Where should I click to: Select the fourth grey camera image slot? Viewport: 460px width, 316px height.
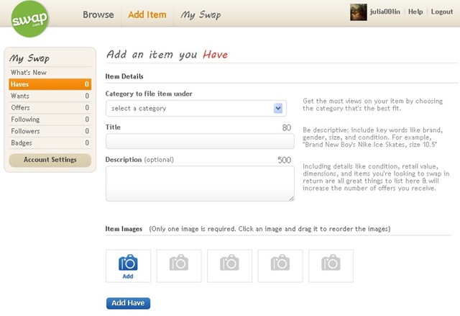pos(280,266)
